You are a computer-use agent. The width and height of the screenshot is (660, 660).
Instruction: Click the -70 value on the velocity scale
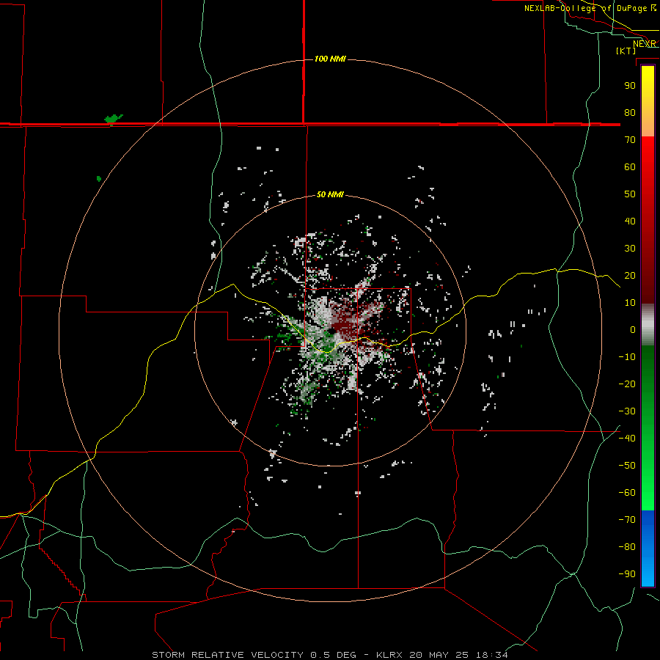627,520
